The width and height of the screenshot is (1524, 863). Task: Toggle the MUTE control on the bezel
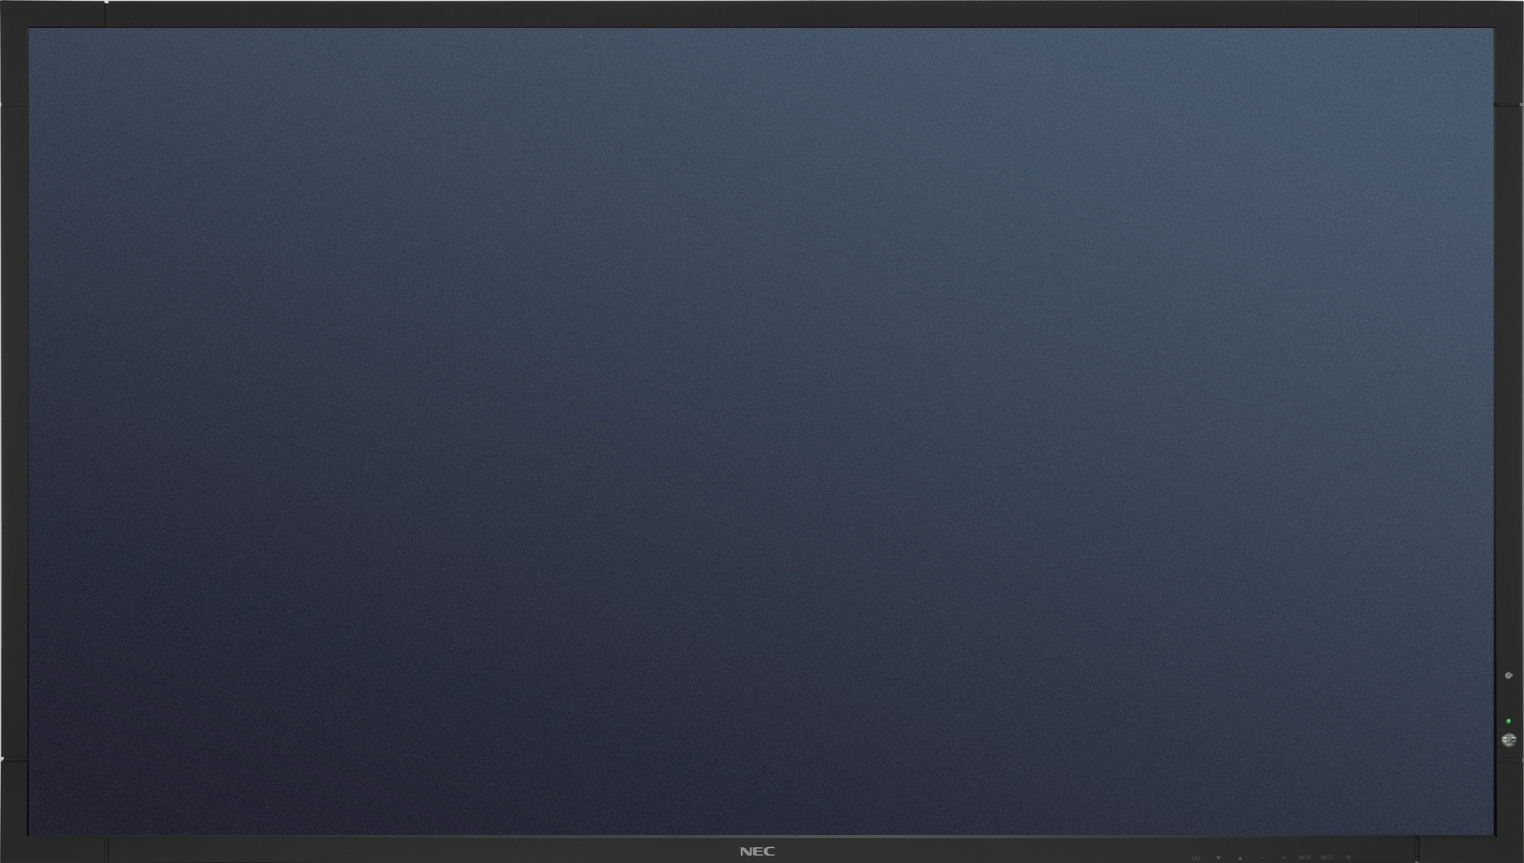click(x=1326, y=858)
